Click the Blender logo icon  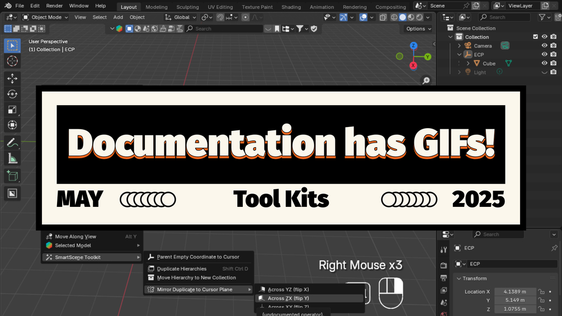point(8,6)
